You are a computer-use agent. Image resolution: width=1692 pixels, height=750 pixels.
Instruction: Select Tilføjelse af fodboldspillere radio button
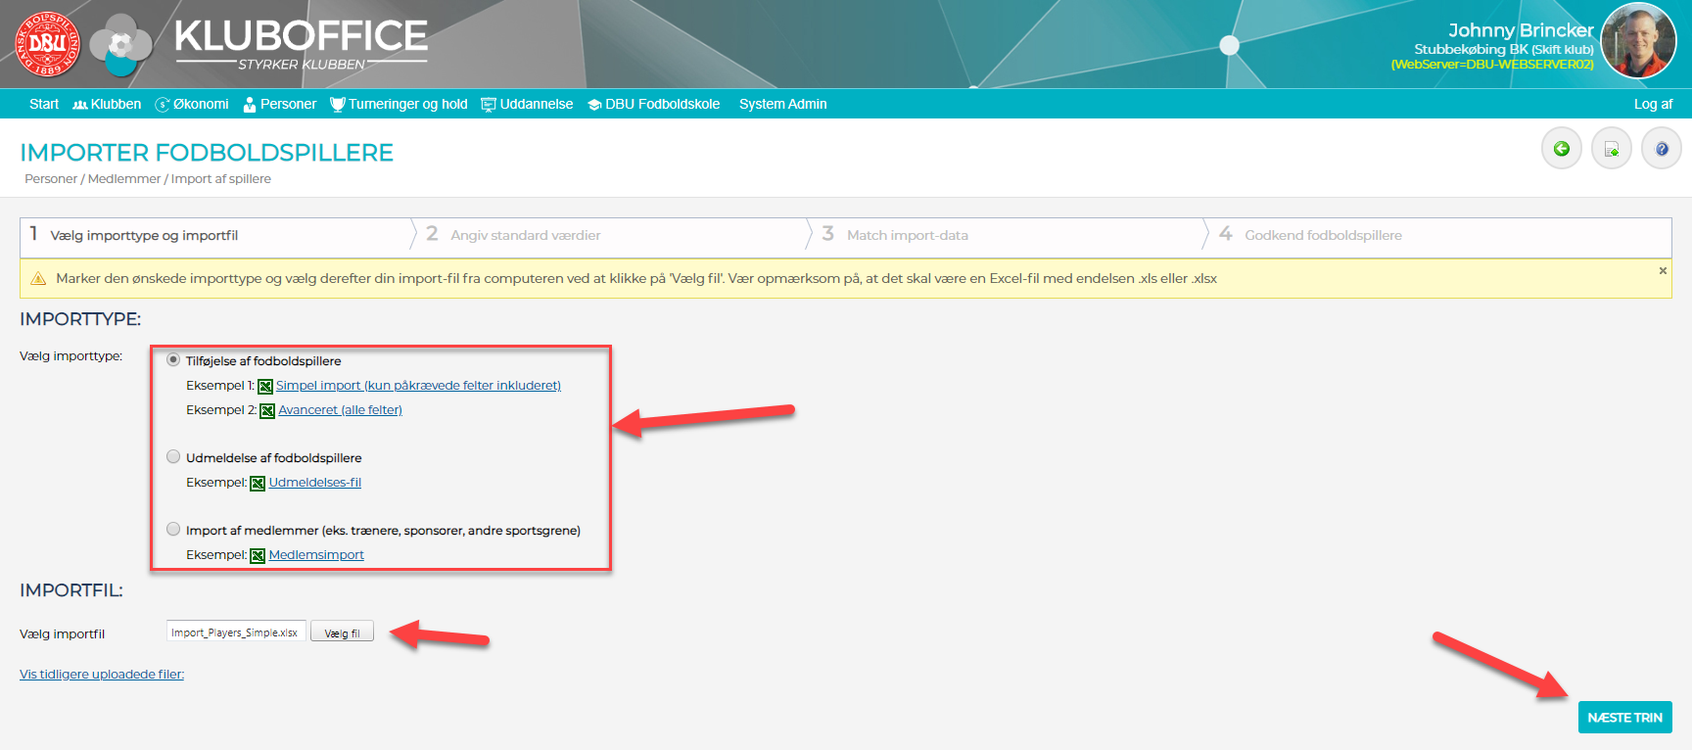(x=173, y=360)
